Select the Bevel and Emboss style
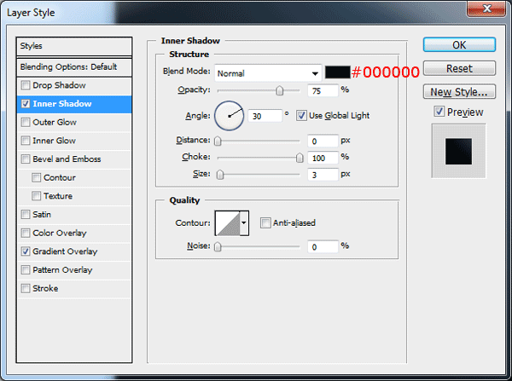This screenshot has width=512, height=381. click(67, 159)
